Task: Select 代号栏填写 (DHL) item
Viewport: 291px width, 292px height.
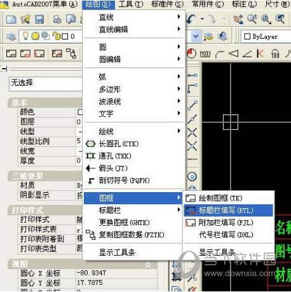Action: coord(229,235)
